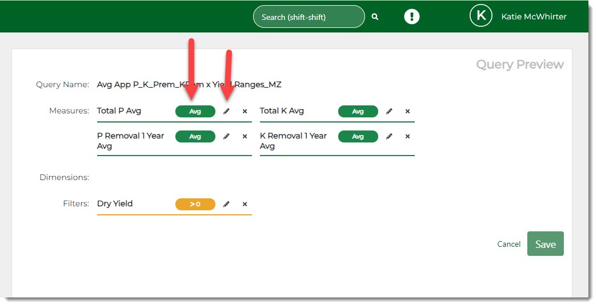597x306 pixels.
Task: Delete the Dry Yield filter
Action: click(245, 204)
